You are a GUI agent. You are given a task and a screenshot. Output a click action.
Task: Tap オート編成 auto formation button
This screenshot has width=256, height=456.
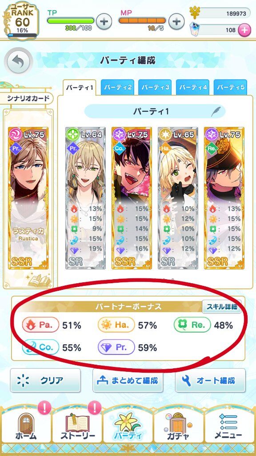tap(210, 381)
